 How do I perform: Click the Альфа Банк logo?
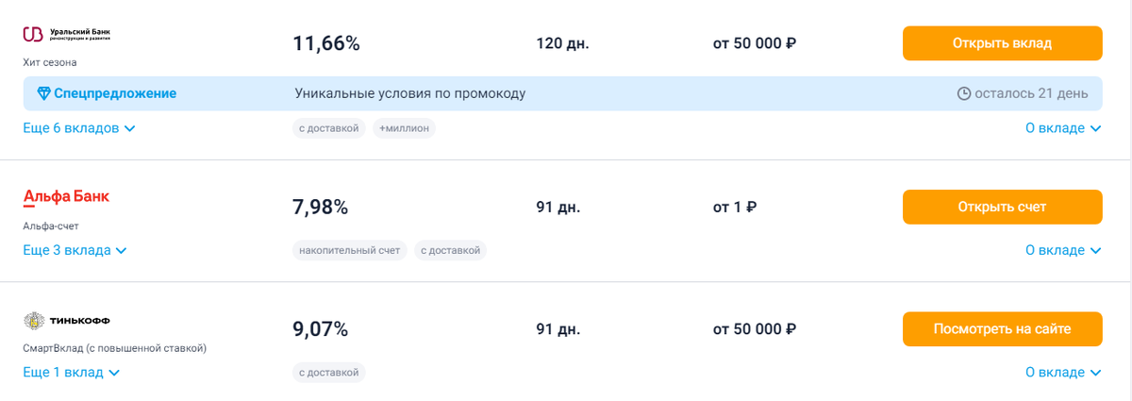click(66, 197)
